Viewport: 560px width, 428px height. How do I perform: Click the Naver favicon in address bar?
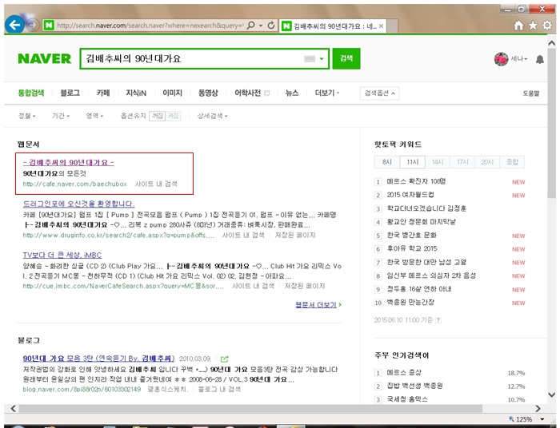coord(49,26)
